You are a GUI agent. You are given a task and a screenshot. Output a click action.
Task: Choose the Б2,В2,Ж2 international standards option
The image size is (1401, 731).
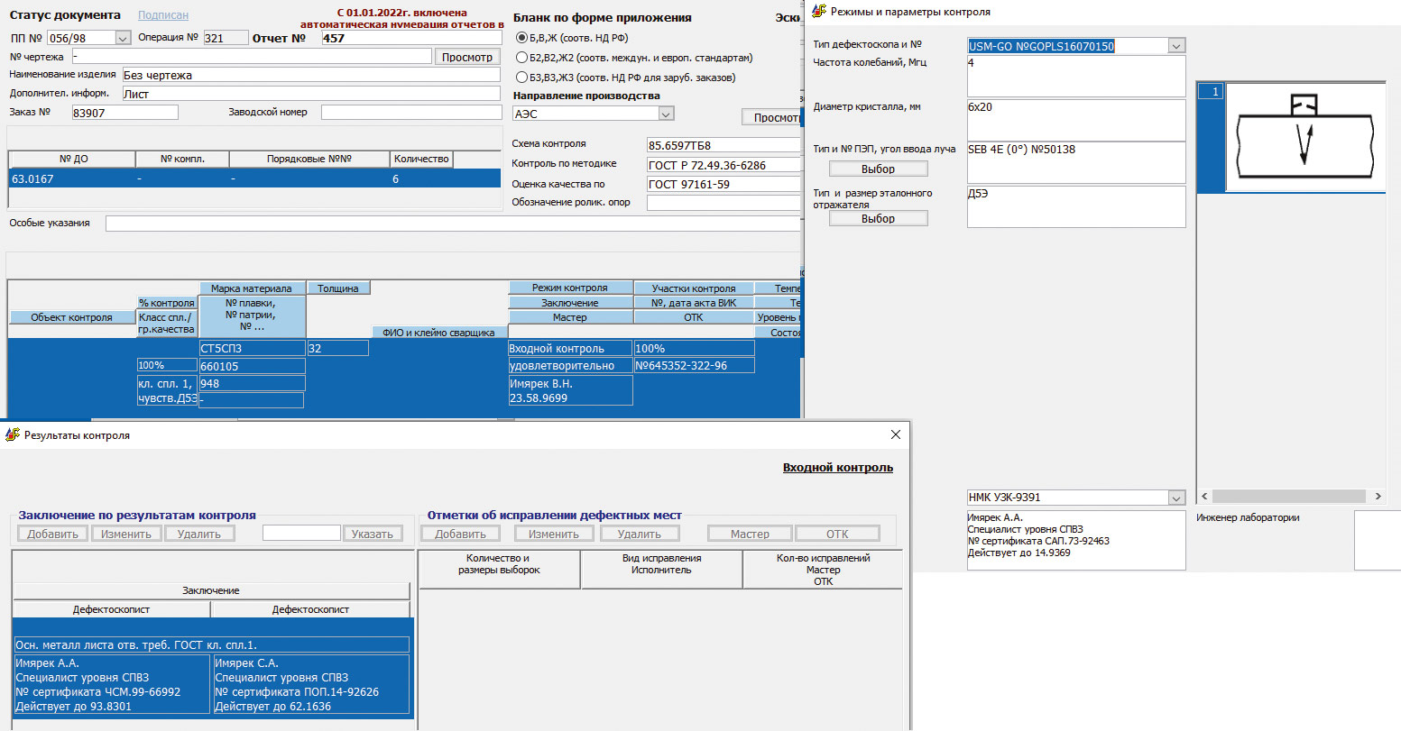point(521,58)
